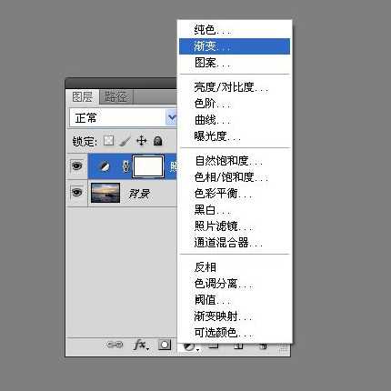Choose 图案 (Pattern) fill layer
The image size is (391, 391).
[235, 63]
